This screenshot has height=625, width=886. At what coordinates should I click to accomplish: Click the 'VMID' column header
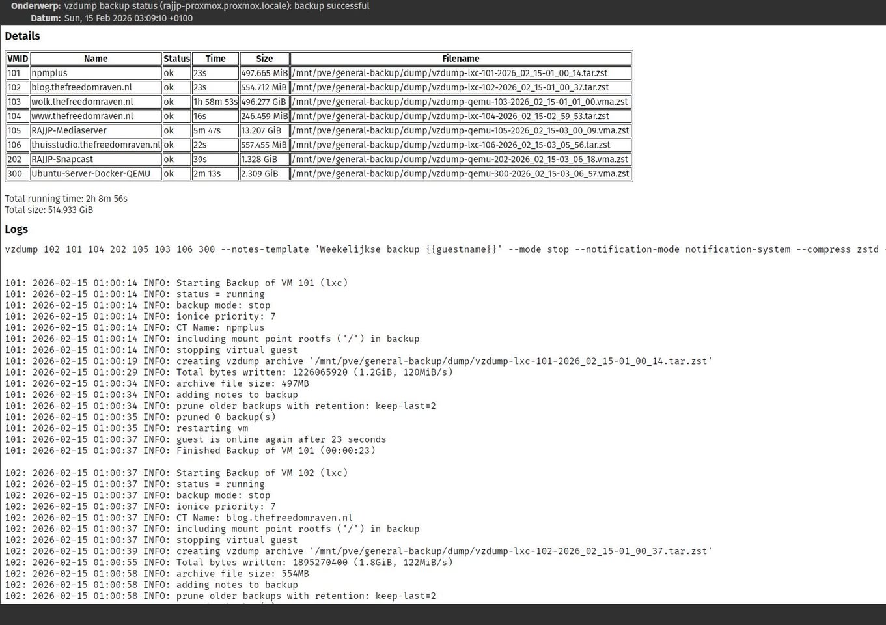tap(18, 59)
